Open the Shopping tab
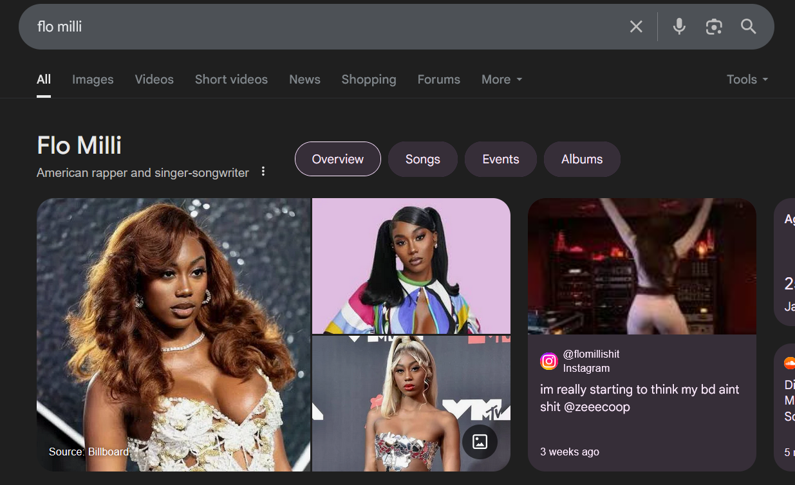The height and width of the screenshot is (485, 795). 369,79
